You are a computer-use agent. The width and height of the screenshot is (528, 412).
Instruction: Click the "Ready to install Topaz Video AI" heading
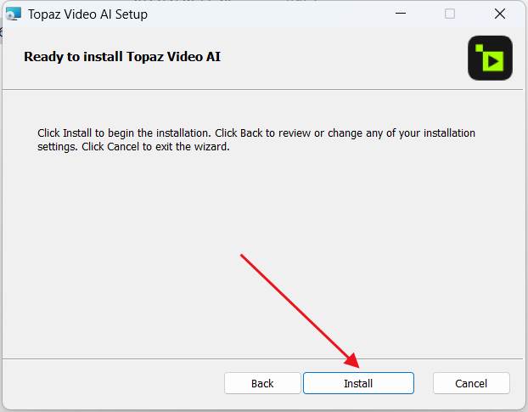point(122,57)
